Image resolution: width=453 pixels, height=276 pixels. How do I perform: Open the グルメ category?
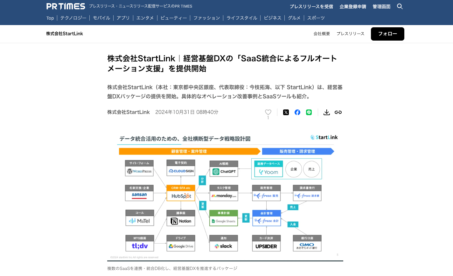[294, 18]
